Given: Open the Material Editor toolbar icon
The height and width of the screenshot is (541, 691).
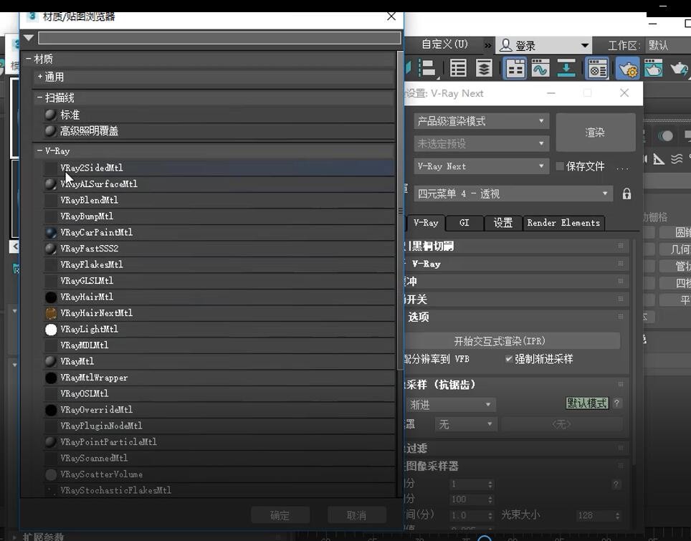Looking at the screenshot, I should coord(598,69).
